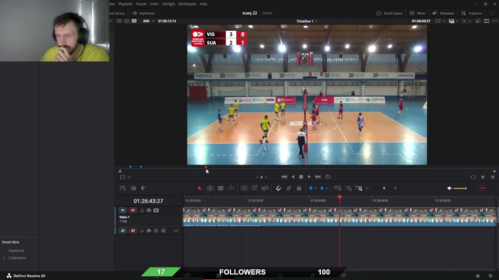This screenshot has height=280, width=499.
Task: Click timeline zoom out minus
Action: tap(367, 188)
